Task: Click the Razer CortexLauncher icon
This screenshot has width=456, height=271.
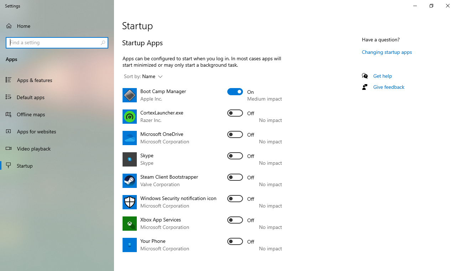Action: tap(130, 117)
